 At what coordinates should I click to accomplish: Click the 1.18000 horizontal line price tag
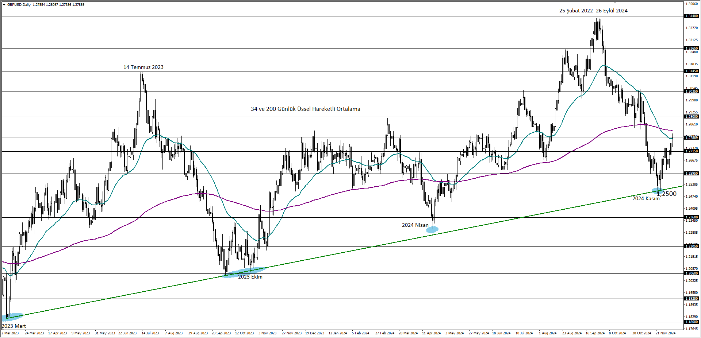click(692, 322)
